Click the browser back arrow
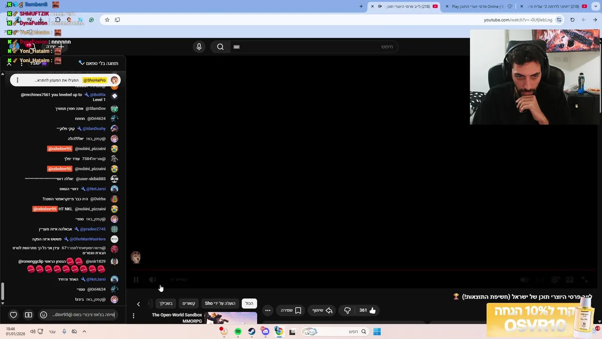Viewport: 602px width, 339px height. coord(595,20)
